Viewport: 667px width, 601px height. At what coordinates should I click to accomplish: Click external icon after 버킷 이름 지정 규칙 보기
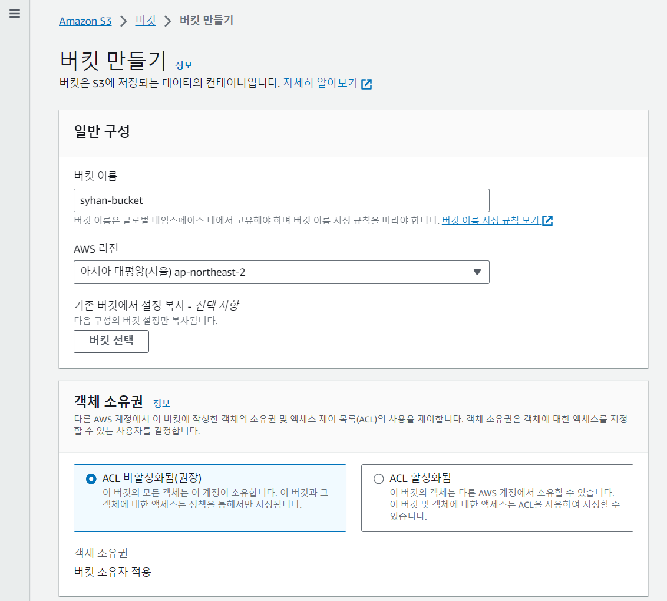[547, 221]
